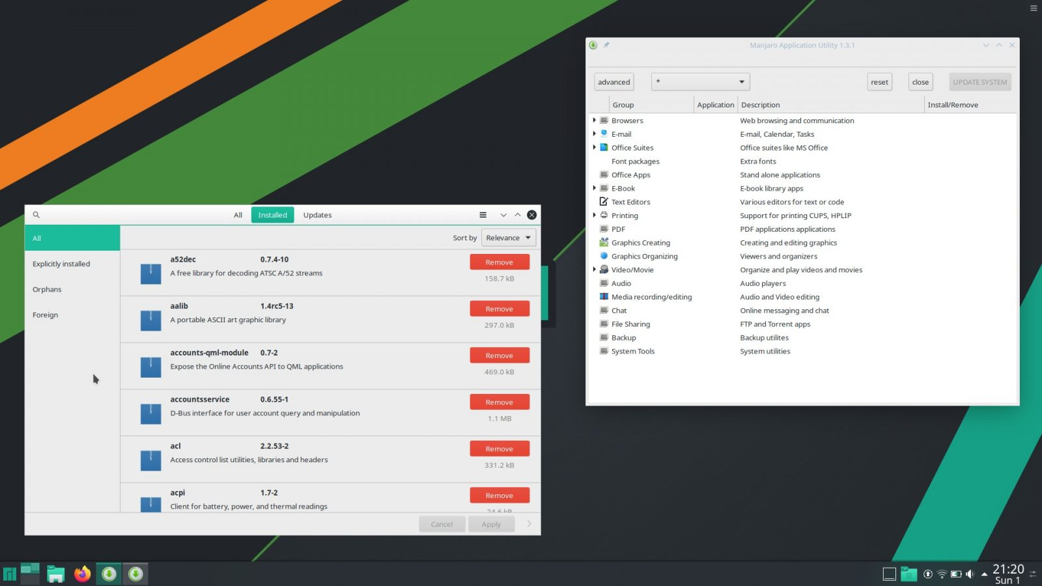1042x586 pixels.
Task: Click the Install/Remove column header
Action: (x=970, y=105)
